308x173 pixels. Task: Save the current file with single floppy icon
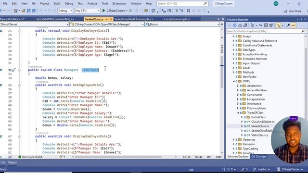point(29,11)
